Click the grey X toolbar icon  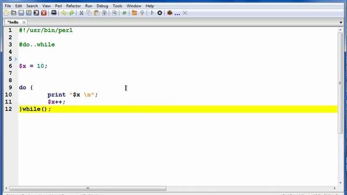(185, 13)
